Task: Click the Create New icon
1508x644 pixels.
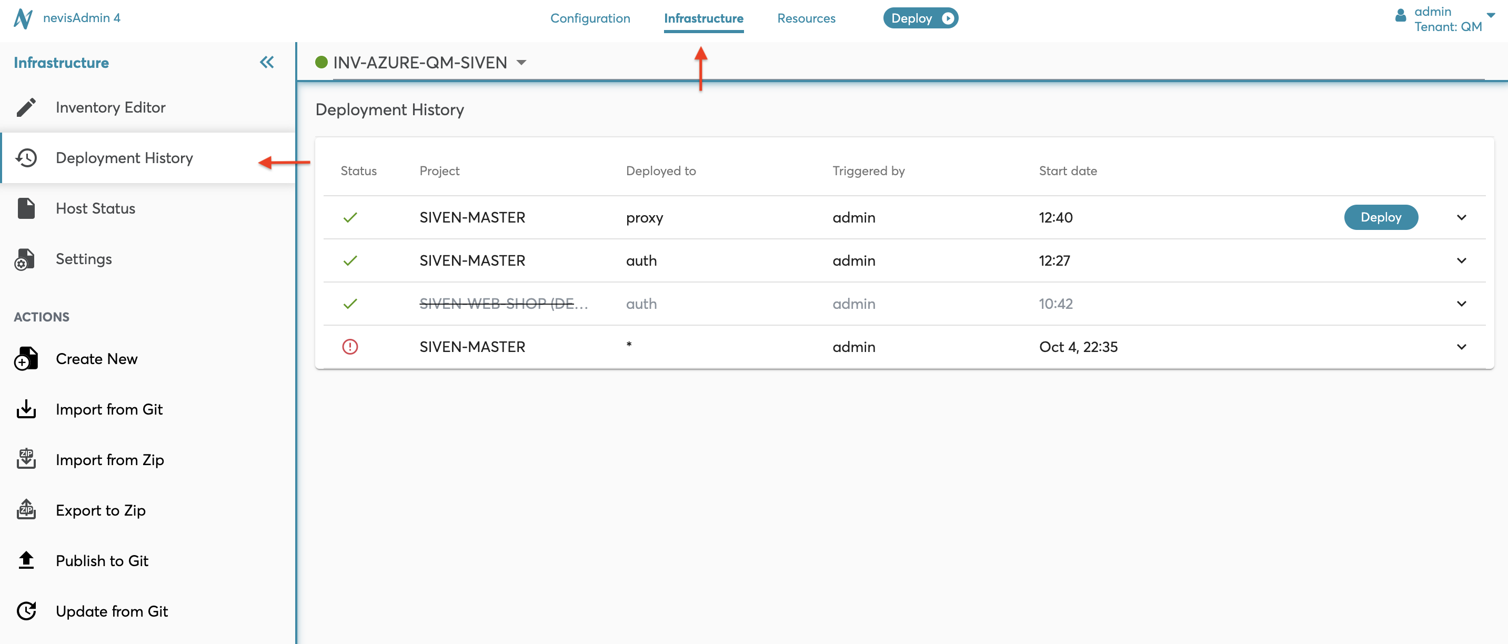Action: pyautogui.click(x=26, y=358)
